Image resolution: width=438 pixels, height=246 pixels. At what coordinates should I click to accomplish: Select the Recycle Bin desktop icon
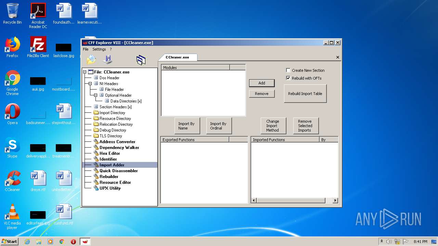click(12, 14)
